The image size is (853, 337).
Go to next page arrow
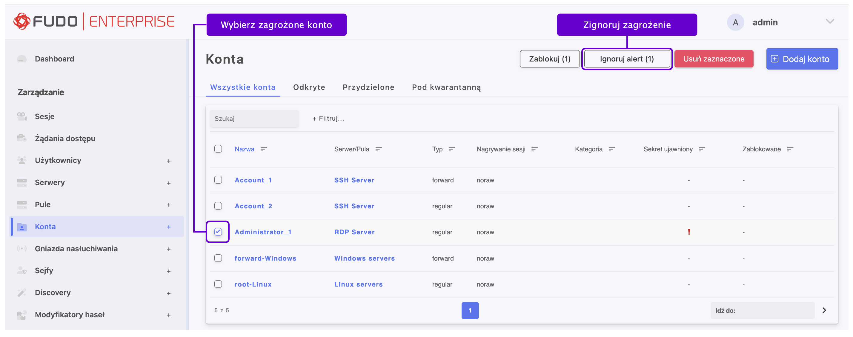pyautogui.click(x=824, y=310)
